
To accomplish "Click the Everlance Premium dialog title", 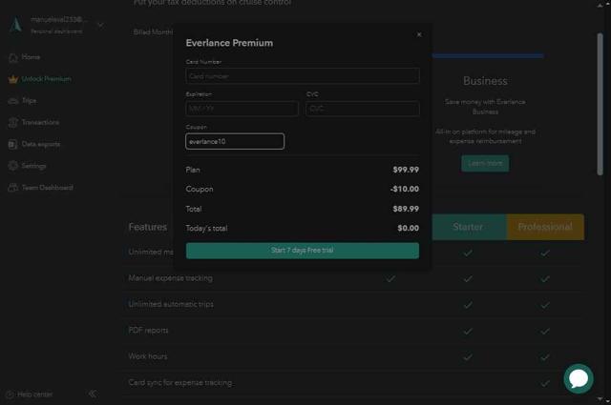I will point(229,43).
